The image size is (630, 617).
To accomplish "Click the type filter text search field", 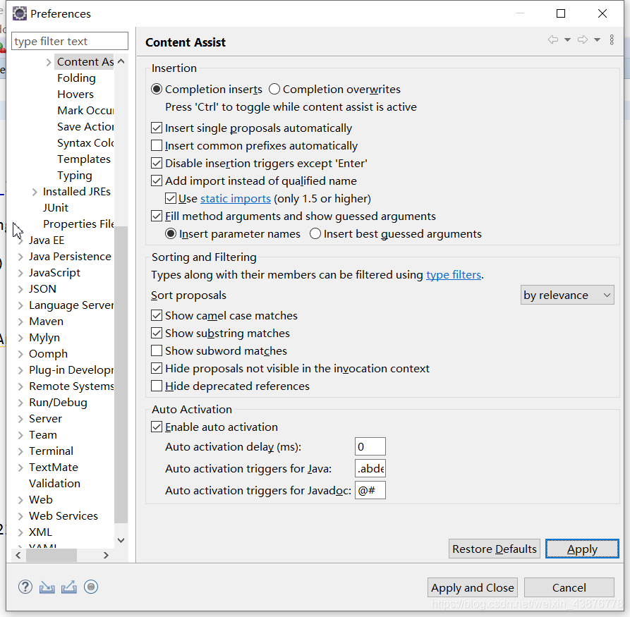I will [70, 42].
